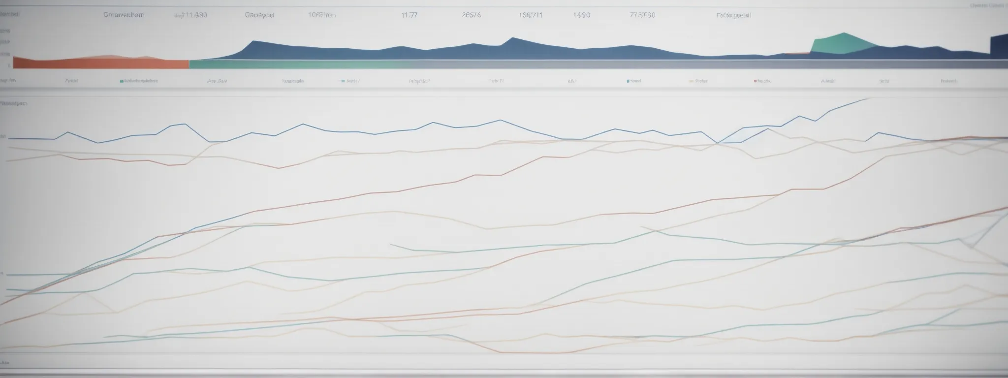Click the red square legend marker

click(x=755, y=81)
